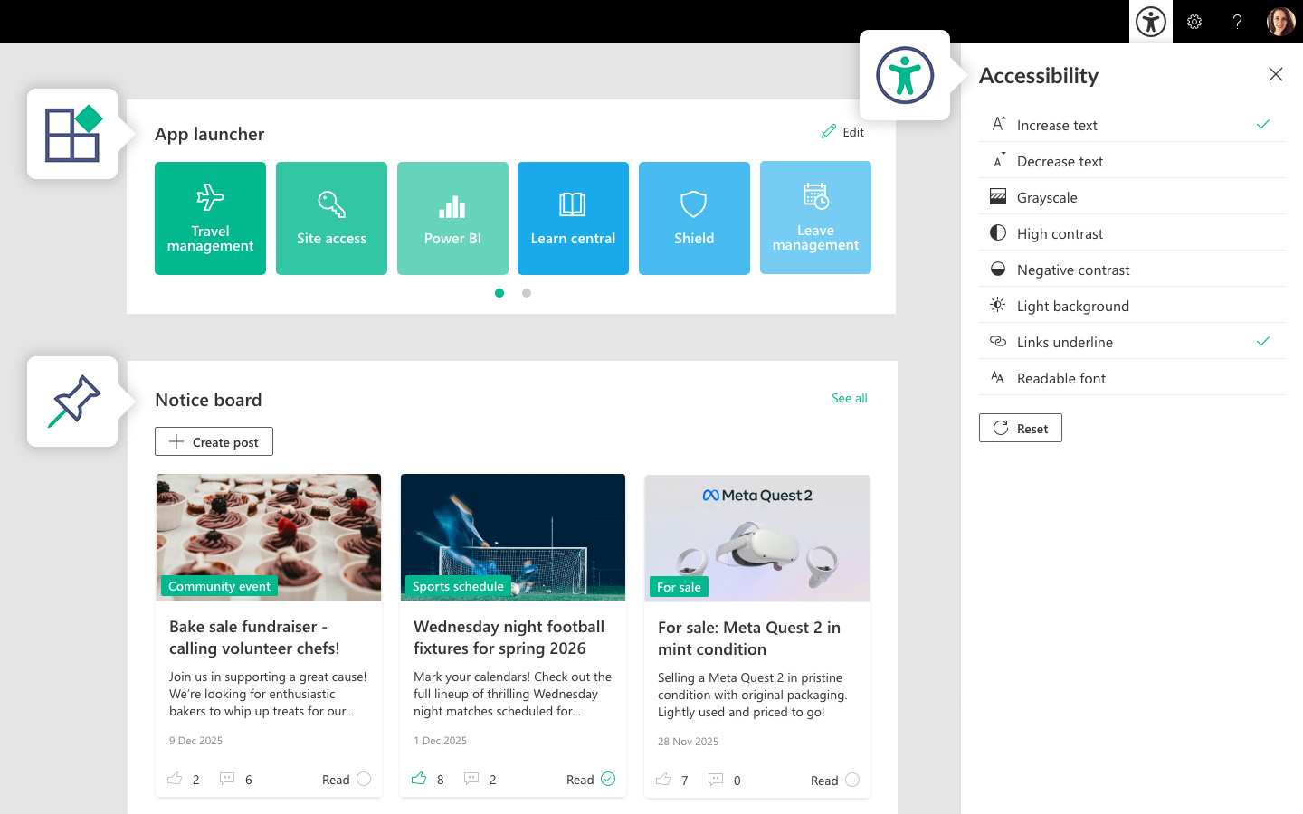This screenshot has width=1303, height=814.
Task: Enable Readable font option
Action: (1131, 378)
